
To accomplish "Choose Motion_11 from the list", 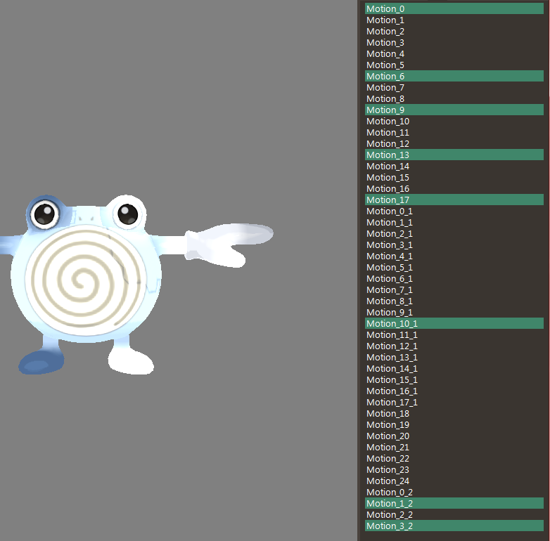I will (454, 132).
